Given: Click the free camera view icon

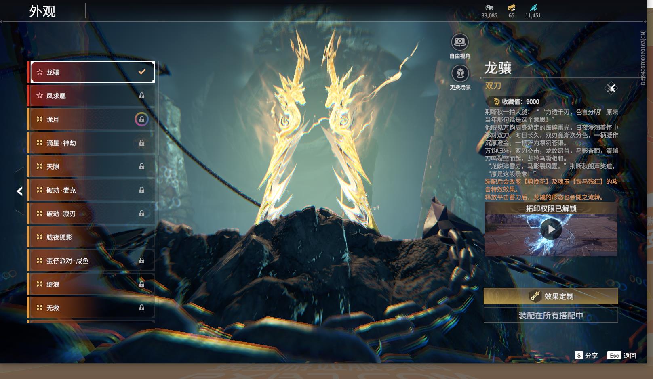Looking at the screenshot, I should pos(460,42).
